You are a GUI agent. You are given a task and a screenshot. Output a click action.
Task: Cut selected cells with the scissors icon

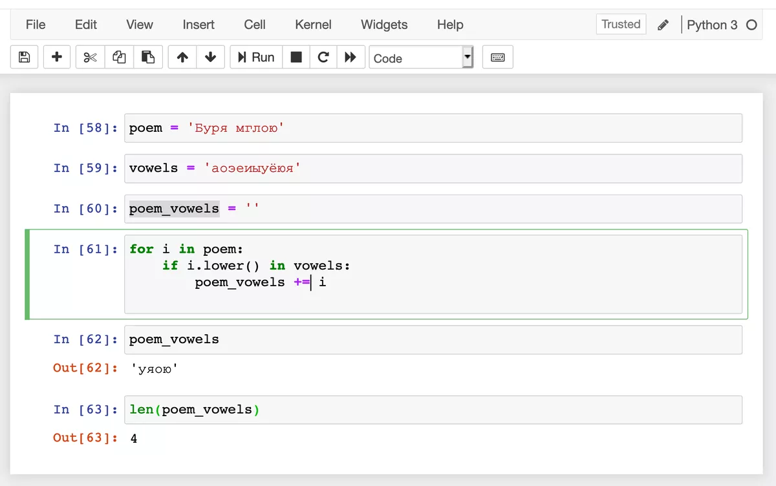(90, 57)
